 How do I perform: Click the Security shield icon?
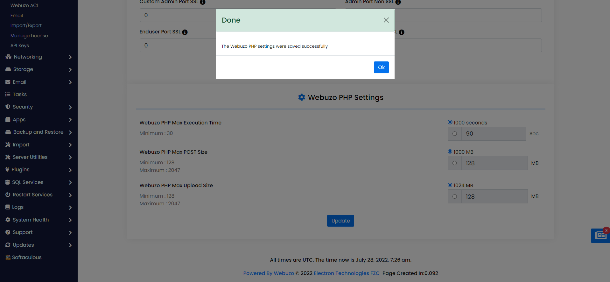pyautogui.click(x=8, y=107)
